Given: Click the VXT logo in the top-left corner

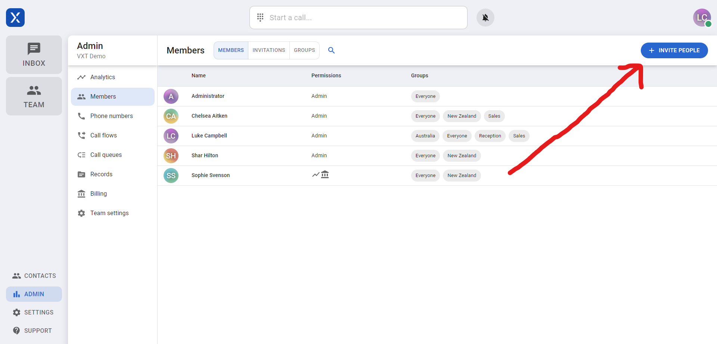Looking at the screenshot, I should pyautogui.click(x=15, y=18).
